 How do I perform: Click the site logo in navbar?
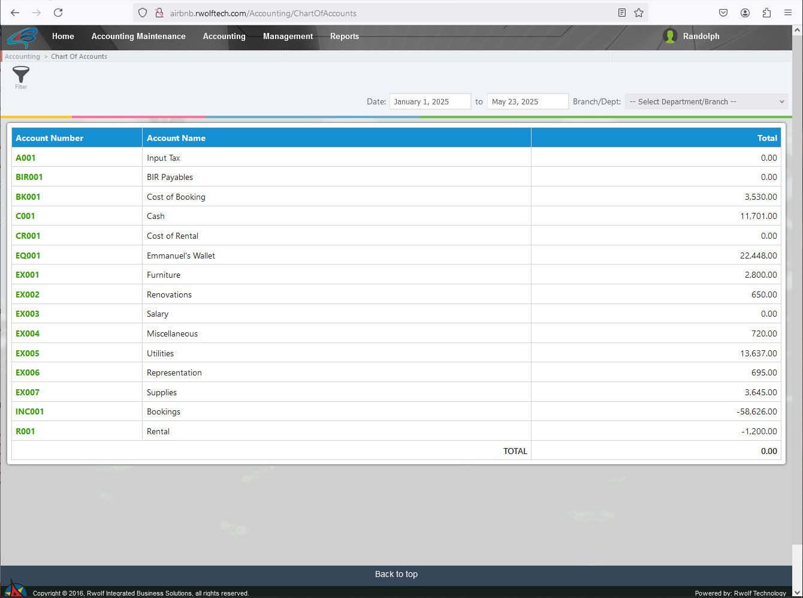point(22,37)
